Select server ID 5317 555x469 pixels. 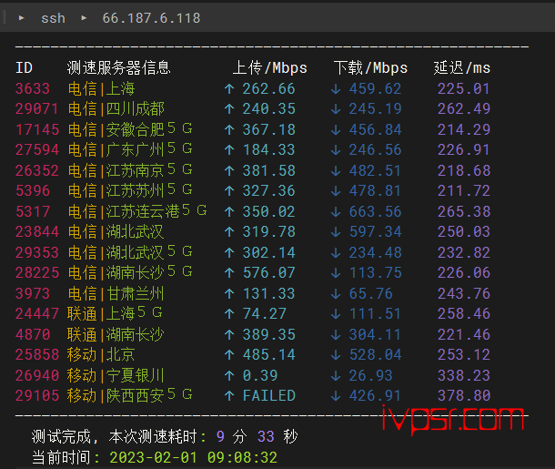(x=33, y=211)
